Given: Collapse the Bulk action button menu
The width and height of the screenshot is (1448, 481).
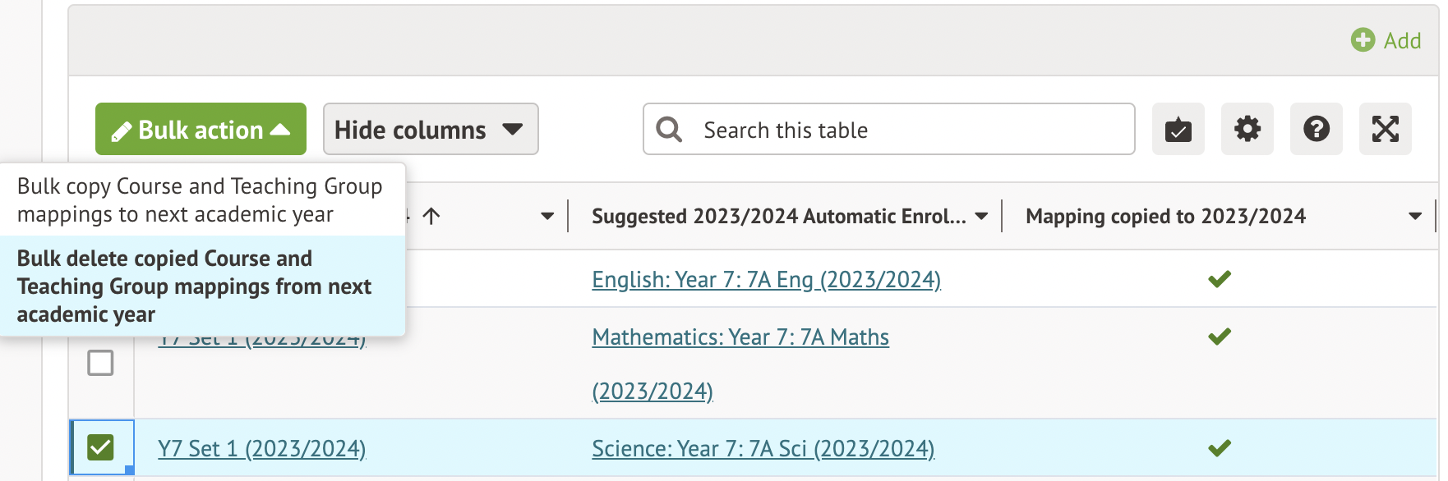Looking at the screenshot, I should pyautogui.click(x=201, y=130).
